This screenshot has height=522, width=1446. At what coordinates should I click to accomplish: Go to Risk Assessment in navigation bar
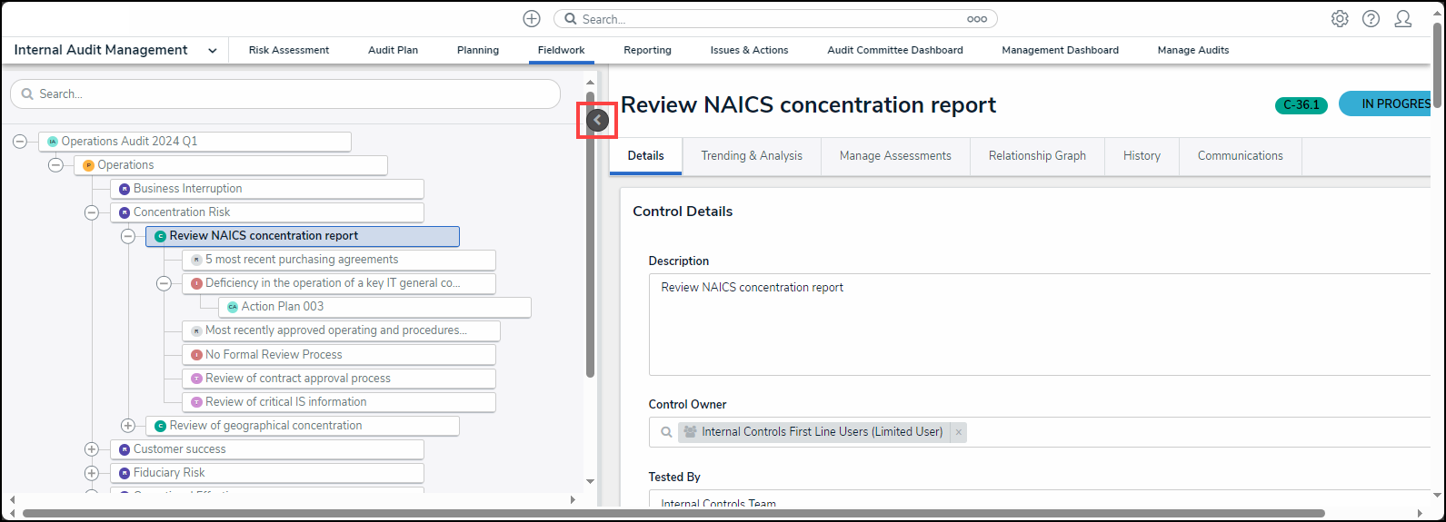click(x=289, y=51)
